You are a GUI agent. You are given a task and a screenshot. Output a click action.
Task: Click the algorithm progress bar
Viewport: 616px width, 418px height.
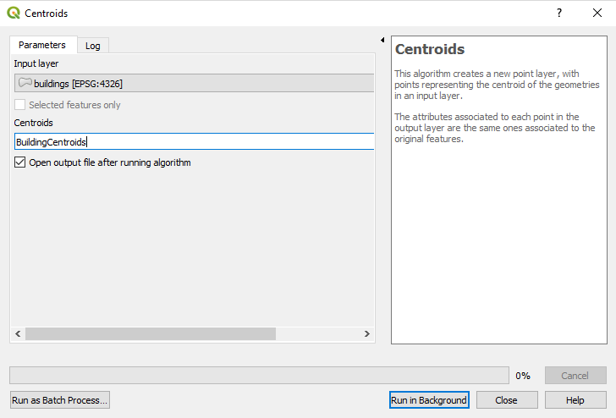259,375
